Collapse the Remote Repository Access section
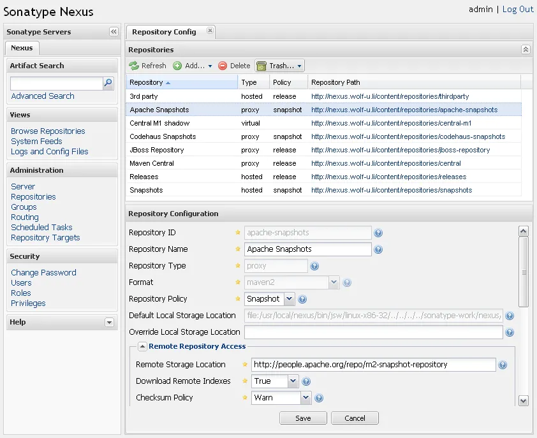This screenshot has width=537, height=438. [x=142, y=347]
